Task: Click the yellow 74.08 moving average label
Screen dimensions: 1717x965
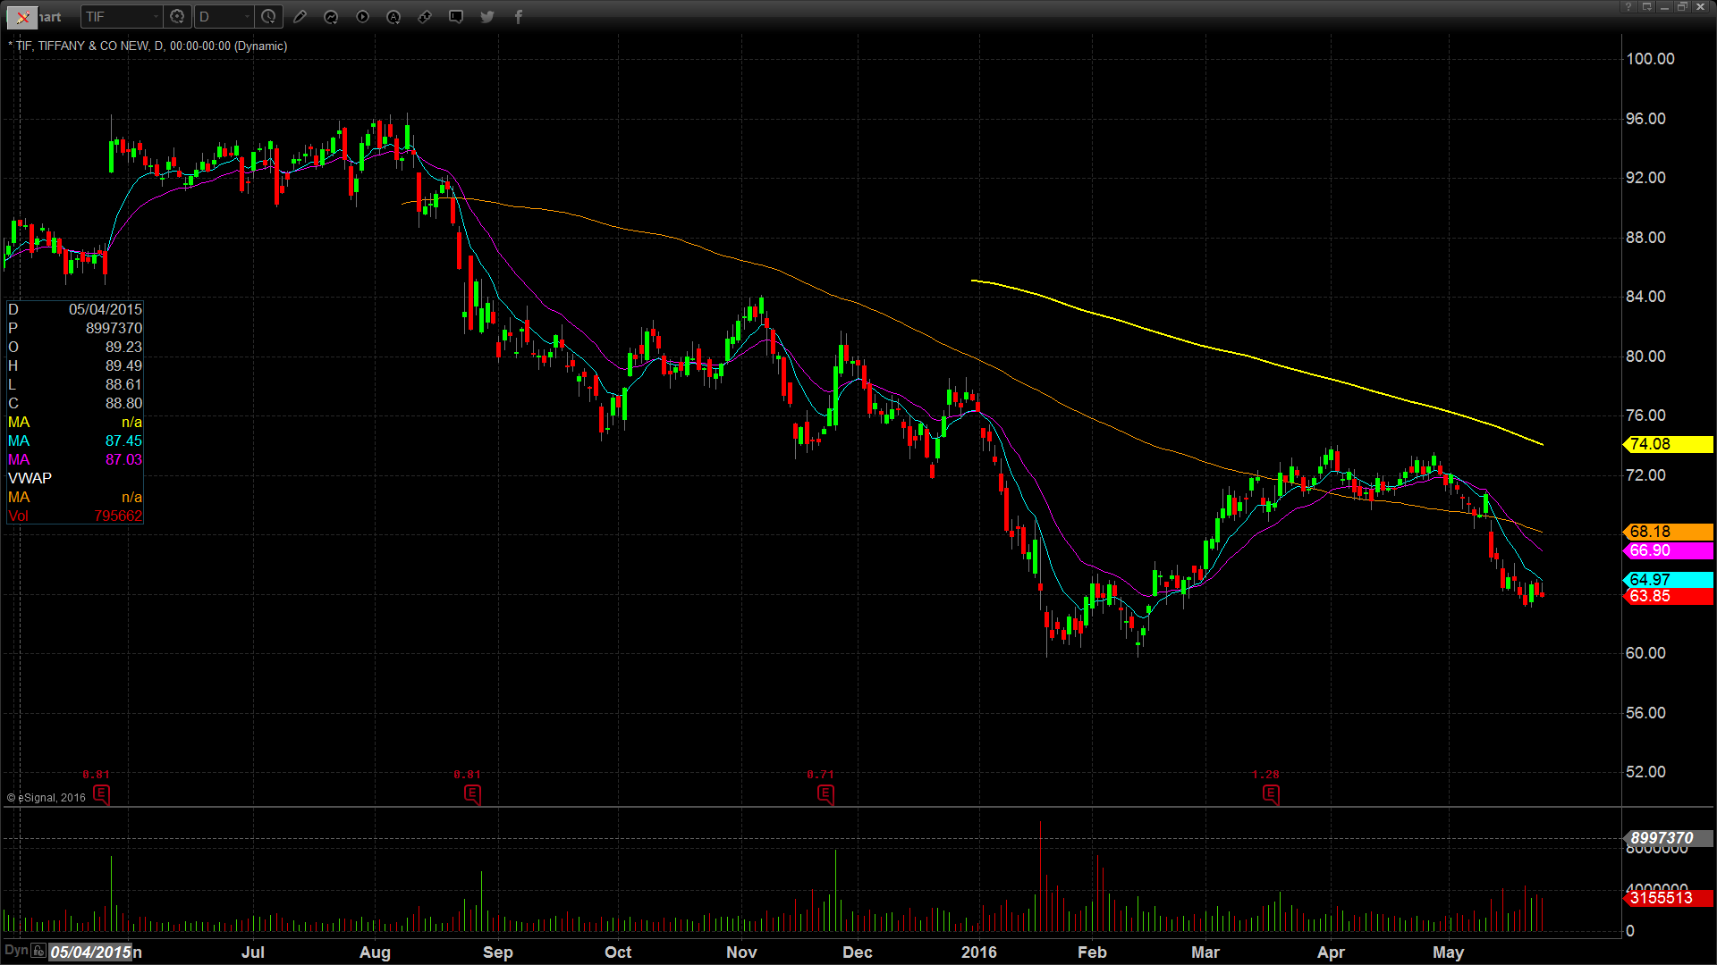Action: point(1668,444)
